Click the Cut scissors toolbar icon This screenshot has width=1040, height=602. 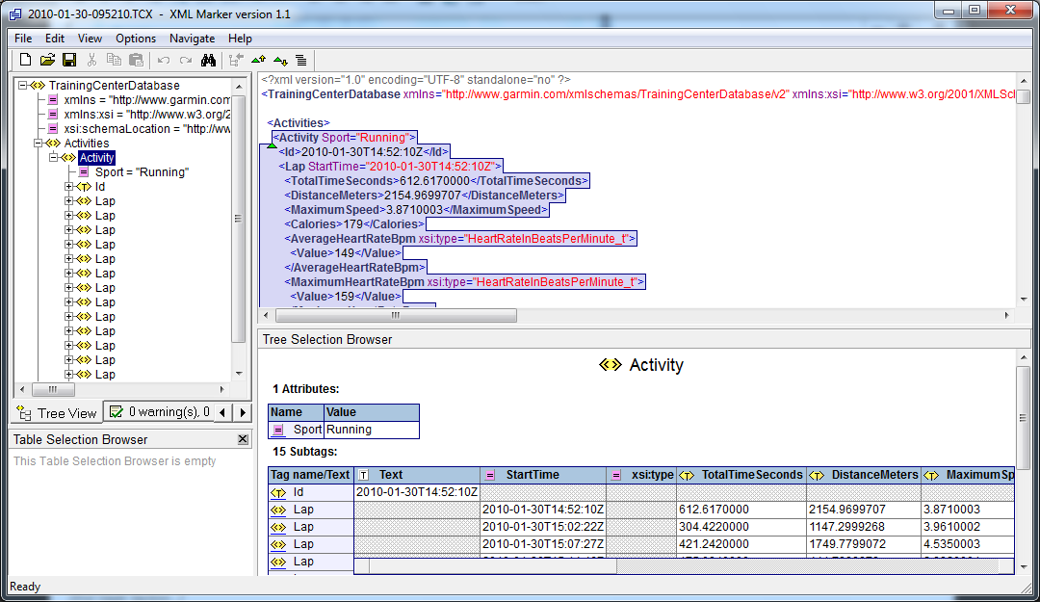click(x=91, y=60)
